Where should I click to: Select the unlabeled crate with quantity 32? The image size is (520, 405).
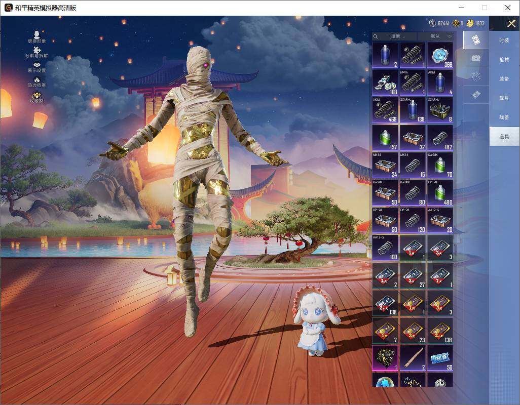413,138
